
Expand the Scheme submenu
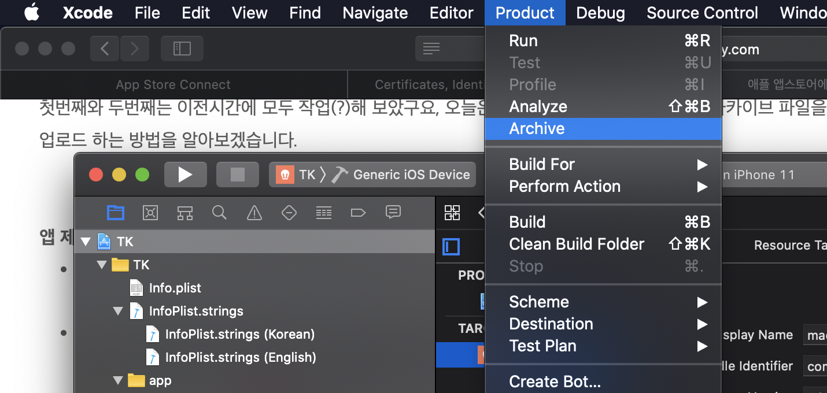click(x=603, y=302)
